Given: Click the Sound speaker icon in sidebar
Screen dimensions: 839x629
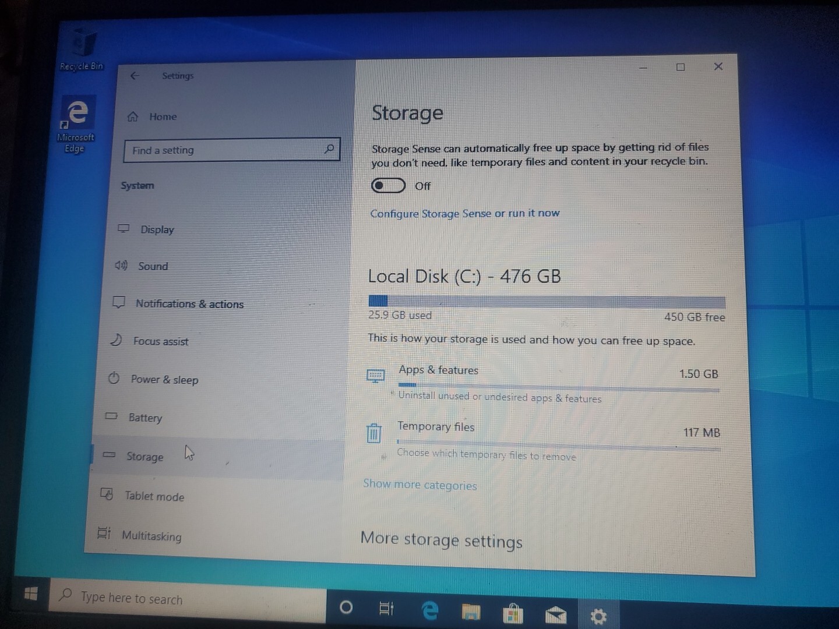Looking at the screenshot, I should 121,266.
